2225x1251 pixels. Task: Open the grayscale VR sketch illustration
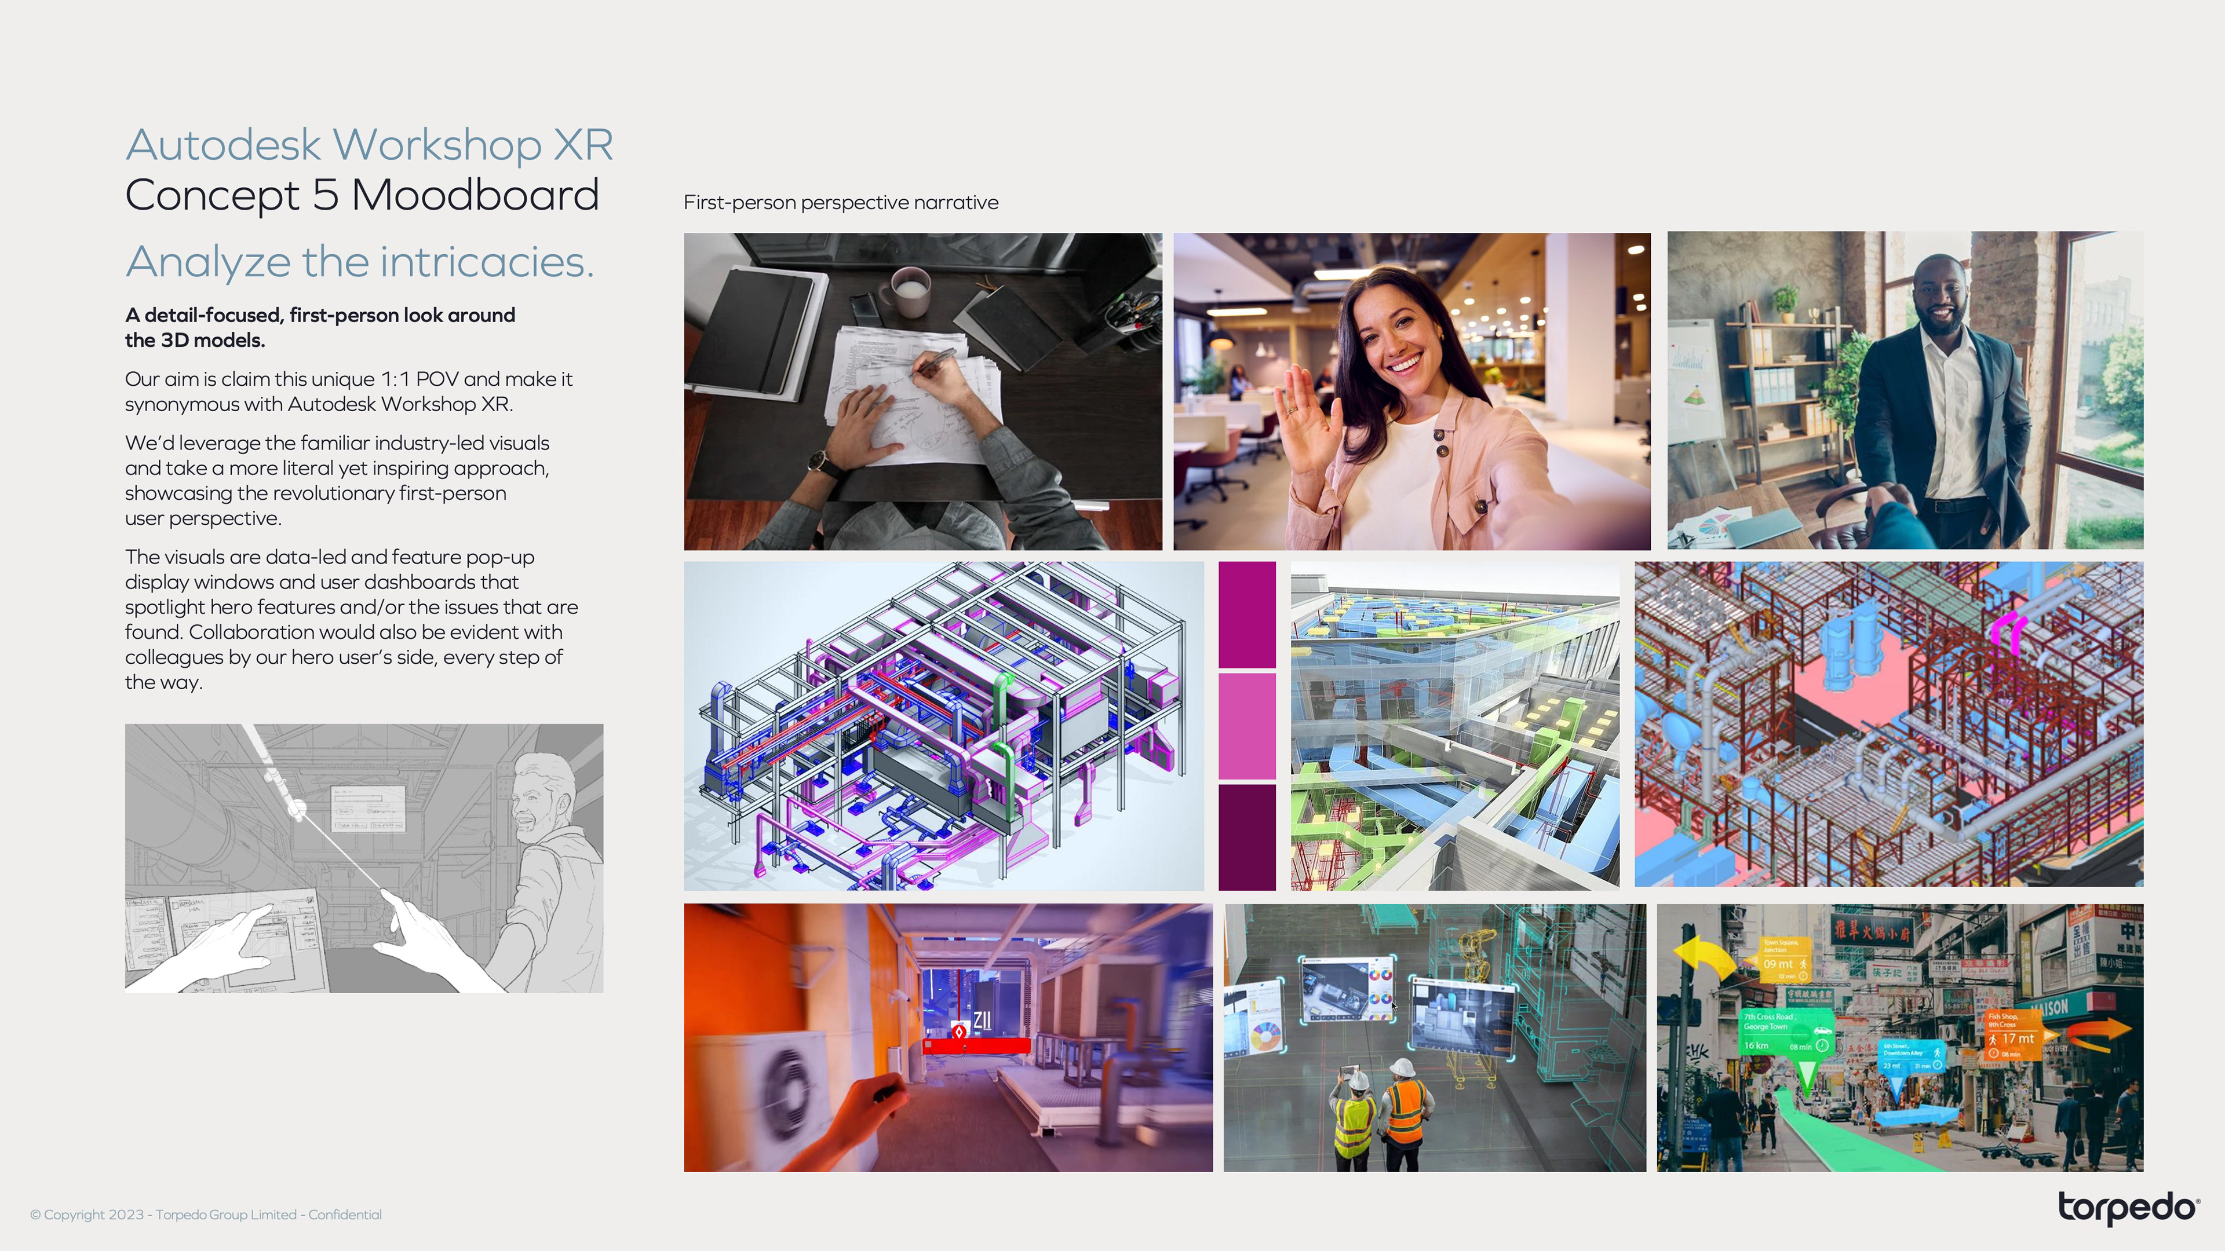pyautogui.click(x=364, y=857)
